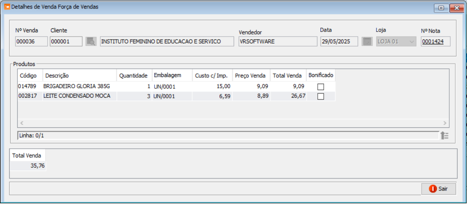Click the horizontal scrollbar track in product grid
This screenshot has width=467, height=204.
tap(233, 123)
